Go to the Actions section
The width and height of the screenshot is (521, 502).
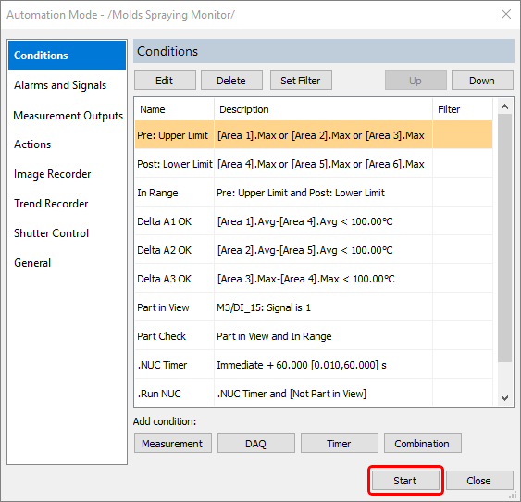pyautogui.click(x=32, y=144)
